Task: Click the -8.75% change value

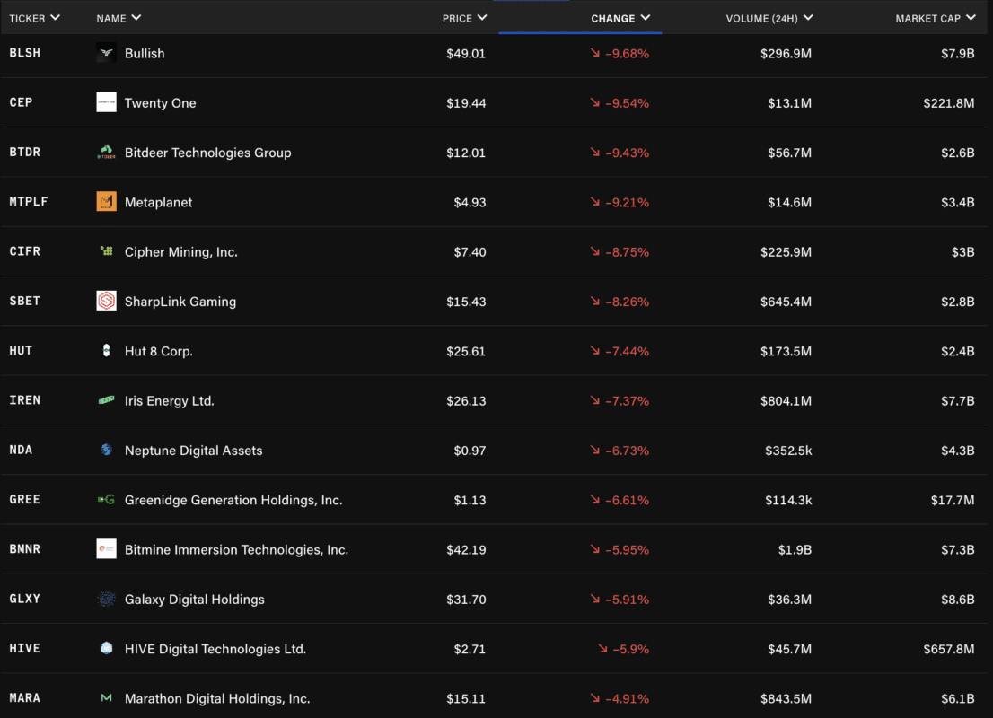Action: [627, 252]
